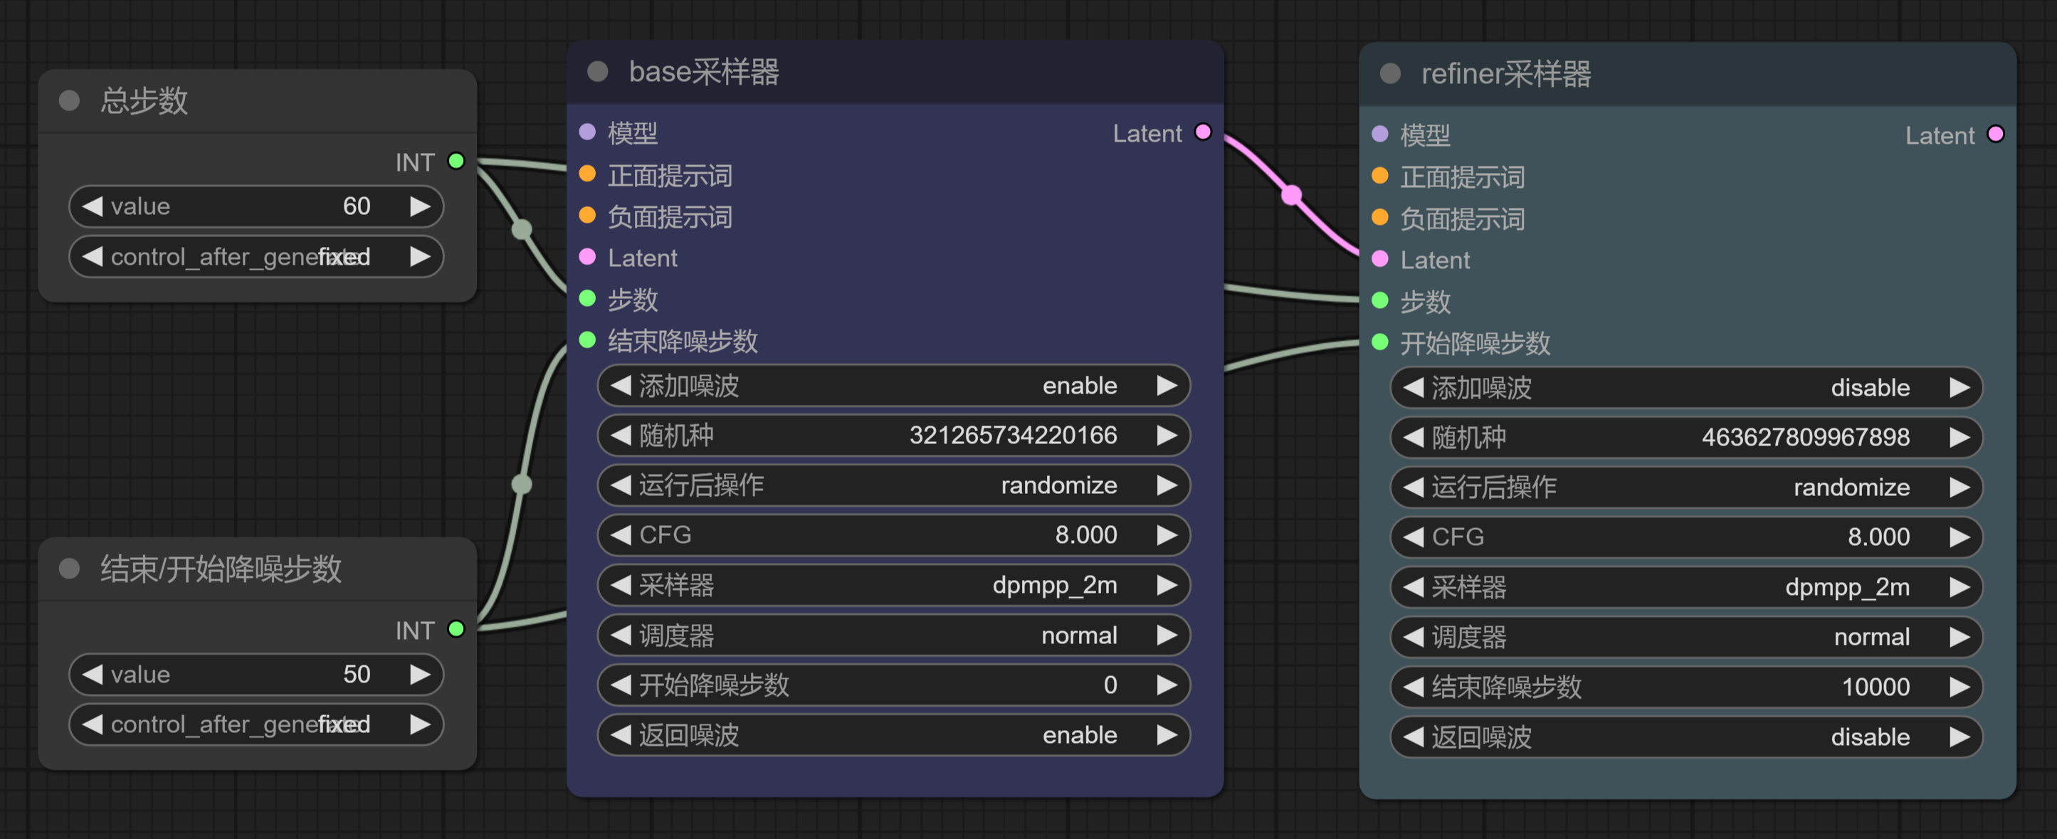Increase 结束/开始降噪步数 value with right arrow
The height and width of the screenshot is (839, 2057).
point(420,675)
